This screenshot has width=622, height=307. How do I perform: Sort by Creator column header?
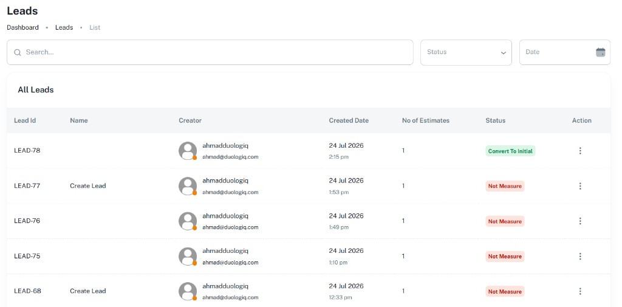[x=190, y=120]
